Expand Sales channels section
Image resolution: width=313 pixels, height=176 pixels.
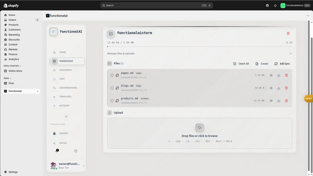[x=12, y=66]
